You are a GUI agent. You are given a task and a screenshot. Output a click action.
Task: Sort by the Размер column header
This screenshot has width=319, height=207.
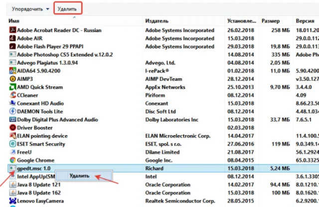click(270, 21)
